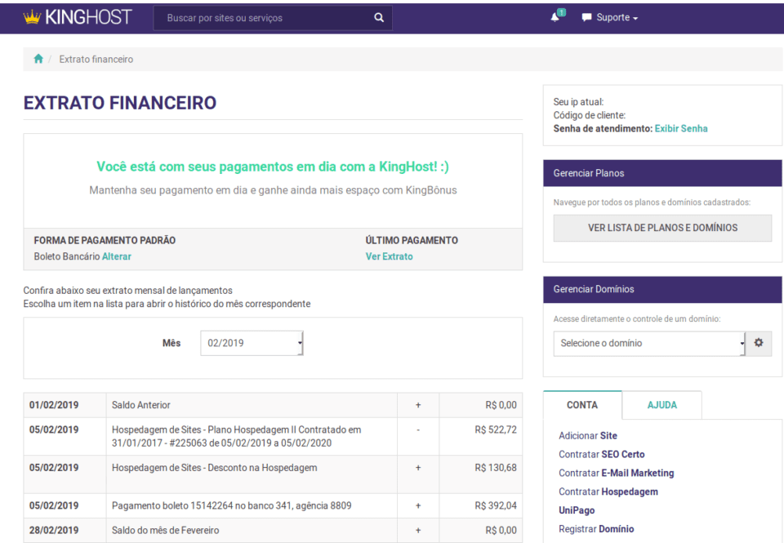The width and height of the screenshot is (784, 543).
Task: Click the Boleto Bancário payment text
Action: tap(67, 256)
